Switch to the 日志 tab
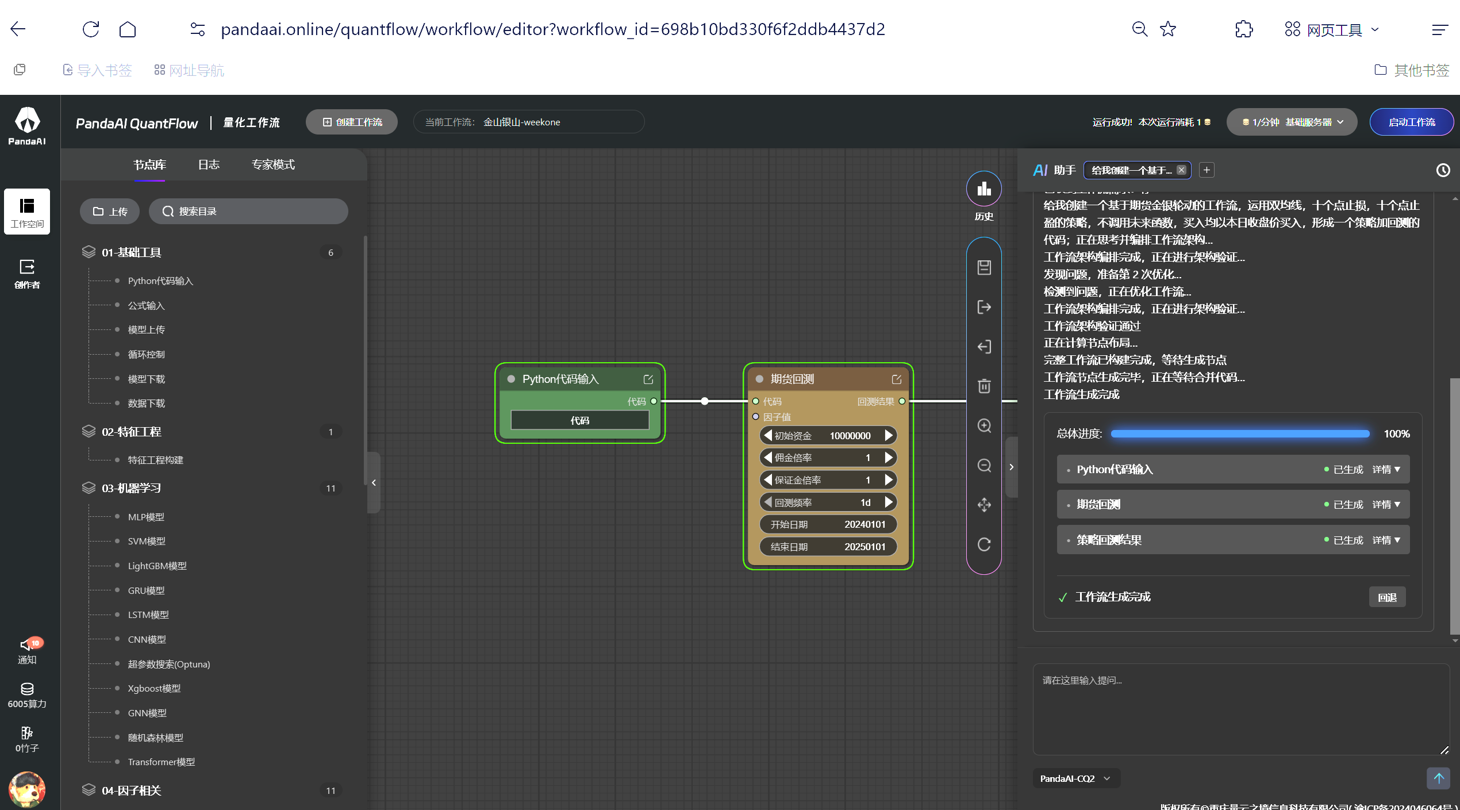Image resolution: width=1460 pixels, height=810 pixels. coord(209,165)
